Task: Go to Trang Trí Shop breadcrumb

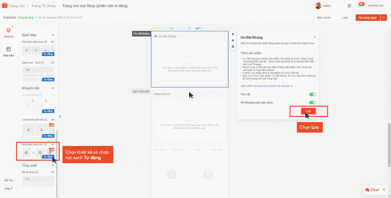Action: tap(44, 5)
